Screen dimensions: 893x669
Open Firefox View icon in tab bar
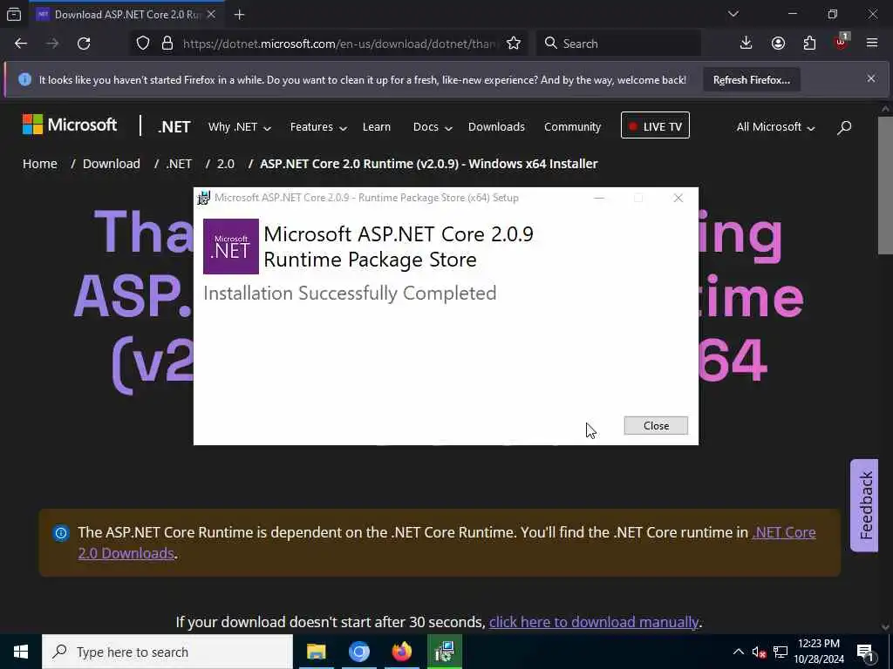click(14, 15)
